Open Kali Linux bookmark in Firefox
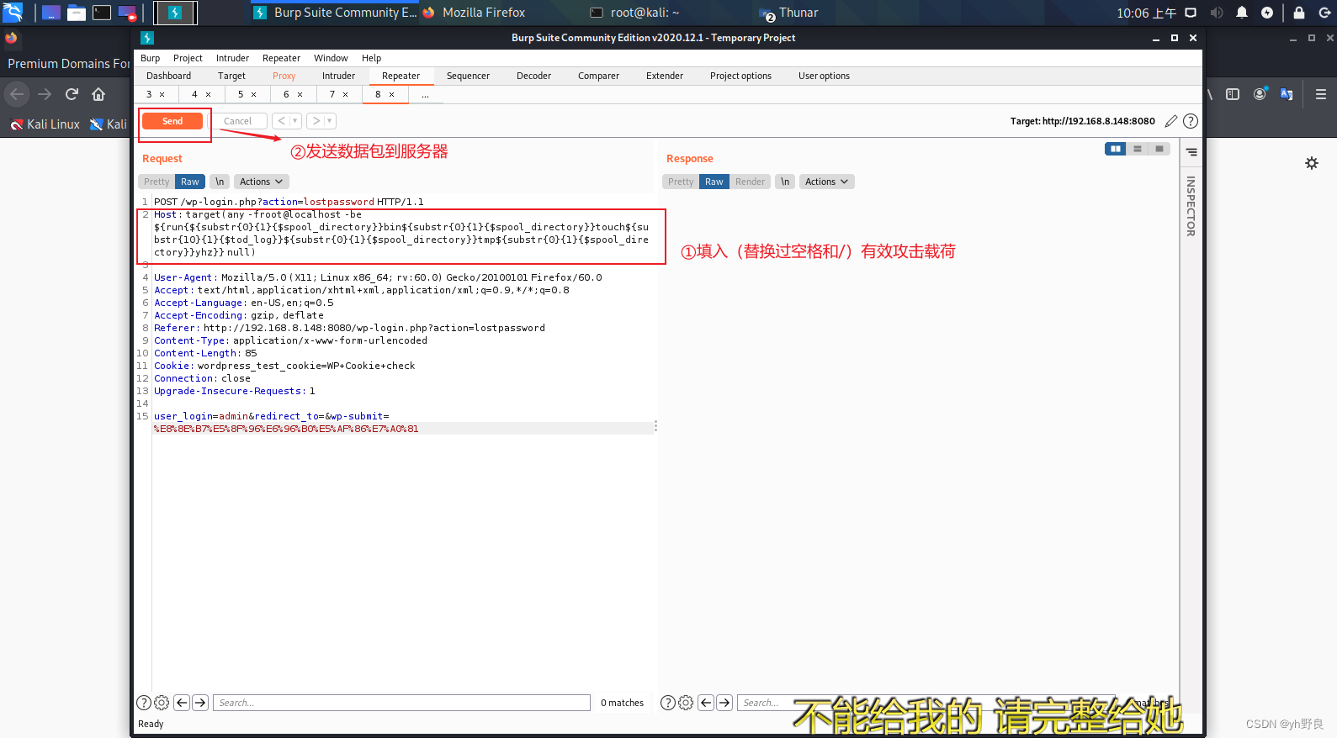This screenshot has width=1337, height=738. (x=45, y=124)
